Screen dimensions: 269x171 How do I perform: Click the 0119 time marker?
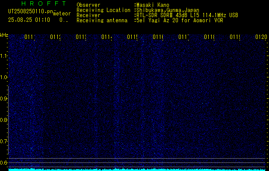[235, 37]
